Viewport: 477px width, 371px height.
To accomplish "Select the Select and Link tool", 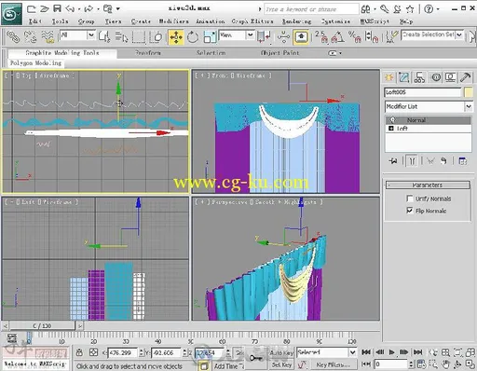I will point(13,37).
